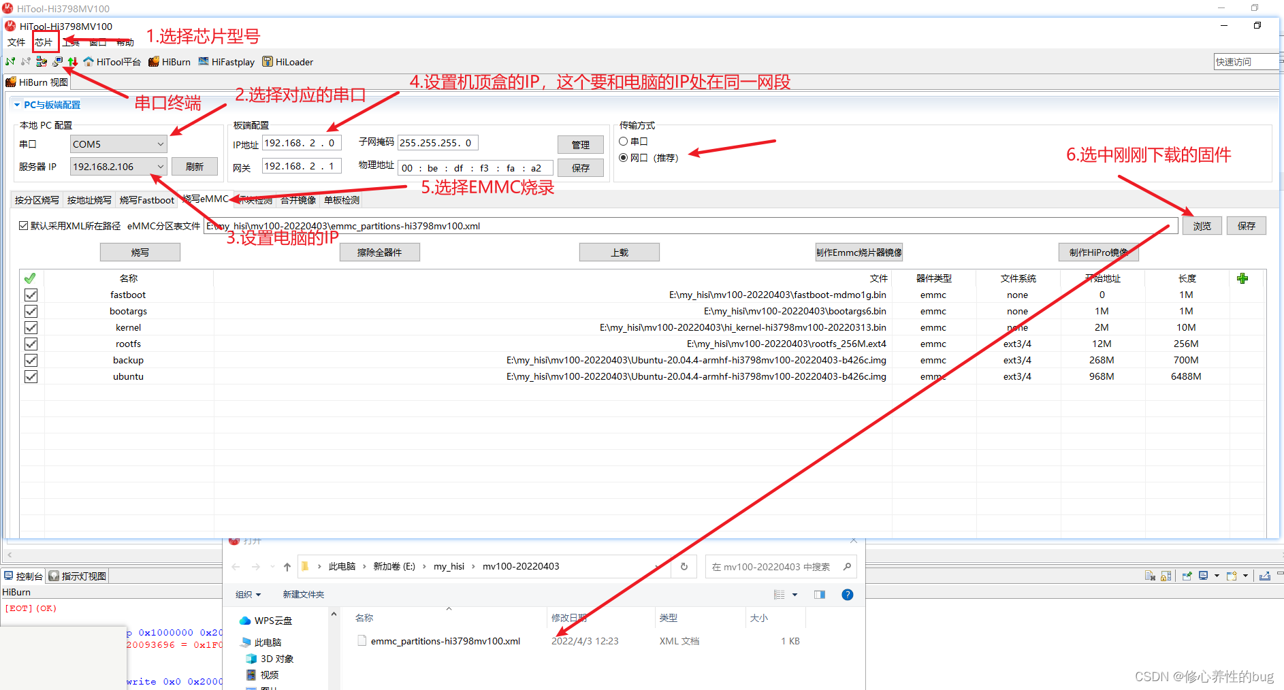Click the display selected console monitor icon
The image size is (1284, 690).
1203,576
